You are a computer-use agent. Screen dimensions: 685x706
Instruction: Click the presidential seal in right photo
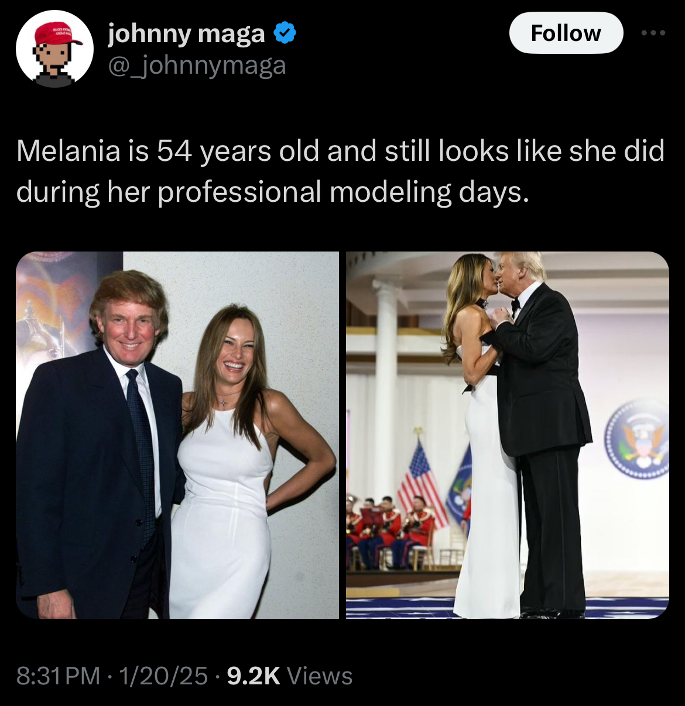click(x=637, y=440)
